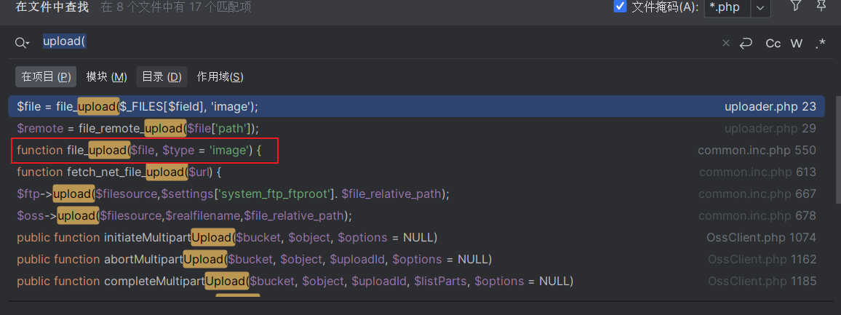Select the function file_upload result in common.inc.php
This screenshot has height=315, width=841.
[x=416, y=151]
